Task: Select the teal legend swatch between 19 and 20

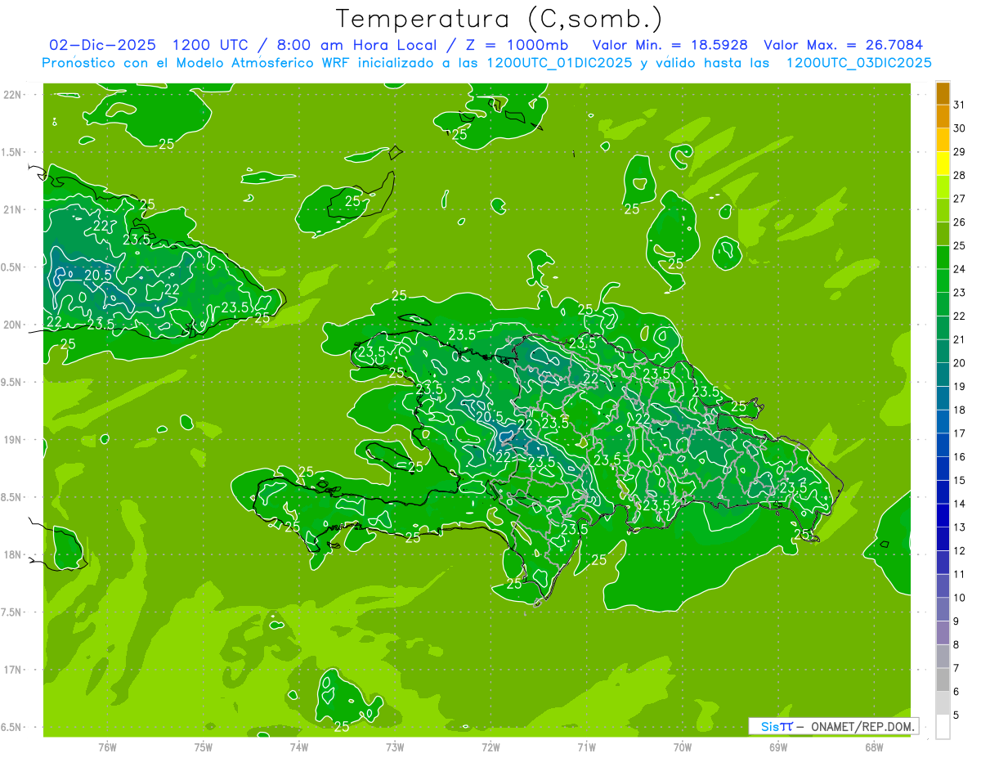Action: [943, 375]
